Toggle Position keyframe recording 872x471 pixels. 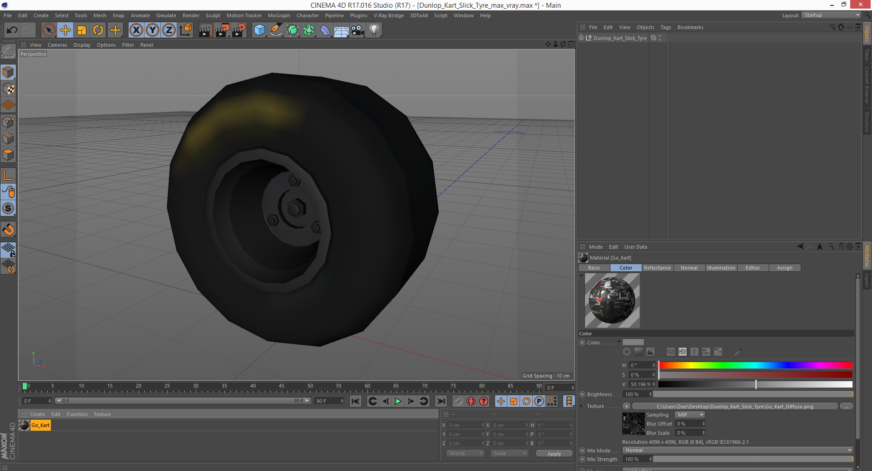point(500,401)
